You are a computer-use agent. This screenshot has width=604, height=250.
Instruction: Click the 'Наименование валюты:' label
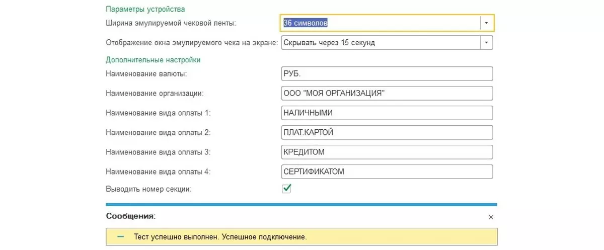coord(146,74)
